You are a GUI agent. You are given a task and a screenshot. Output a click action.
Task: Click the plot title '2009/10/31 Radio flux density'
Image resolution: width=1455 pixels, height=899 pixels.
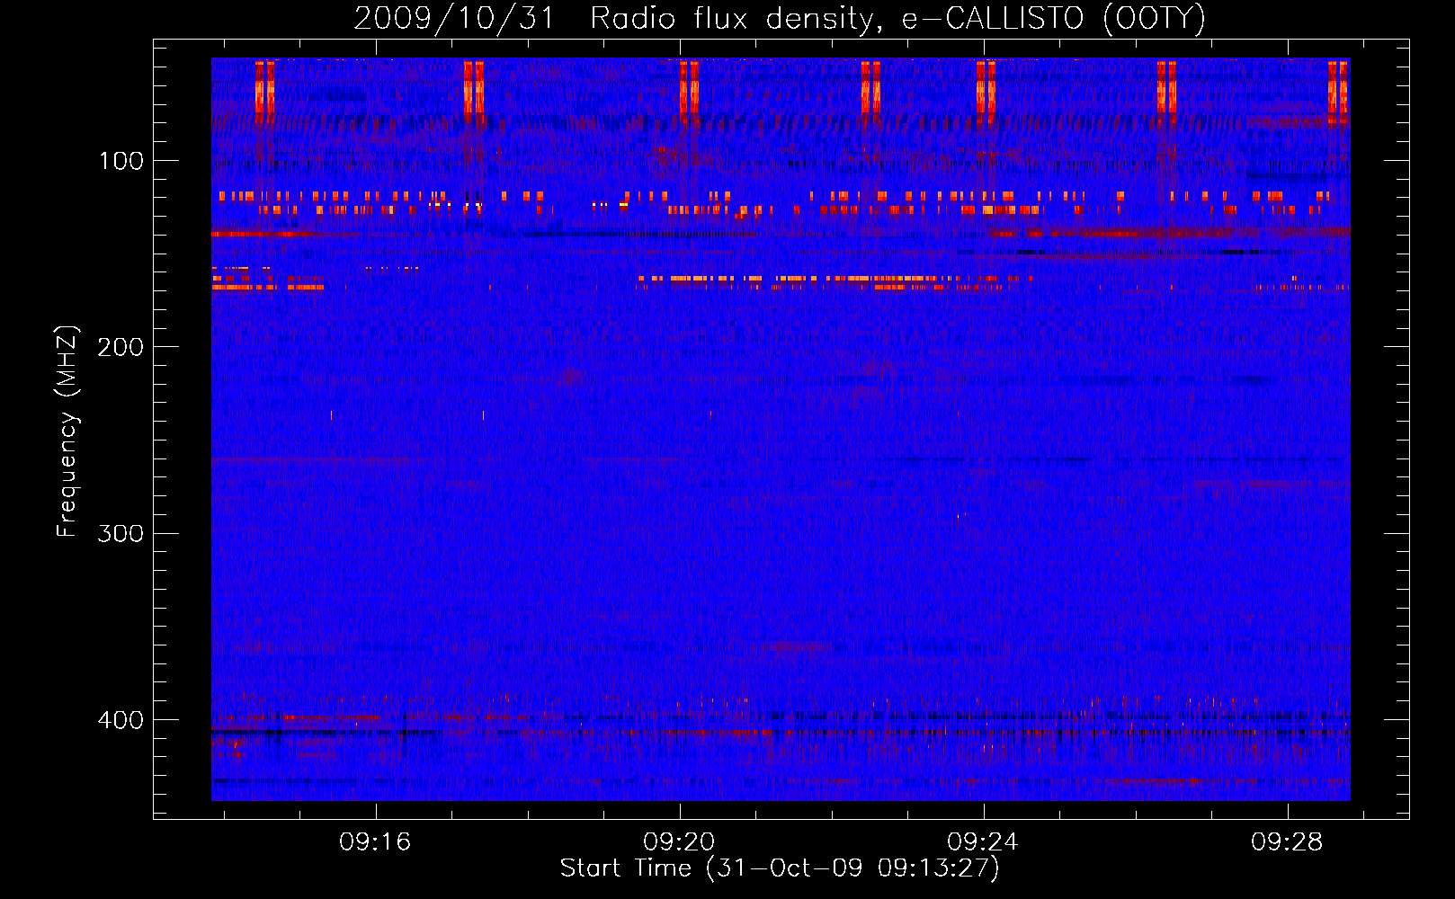[780, 19]
